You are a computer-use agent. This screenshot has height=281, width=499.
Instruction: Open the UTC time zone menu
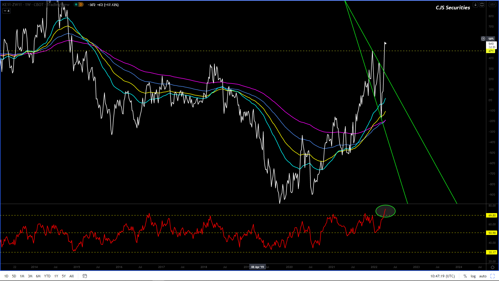(442, 276)
